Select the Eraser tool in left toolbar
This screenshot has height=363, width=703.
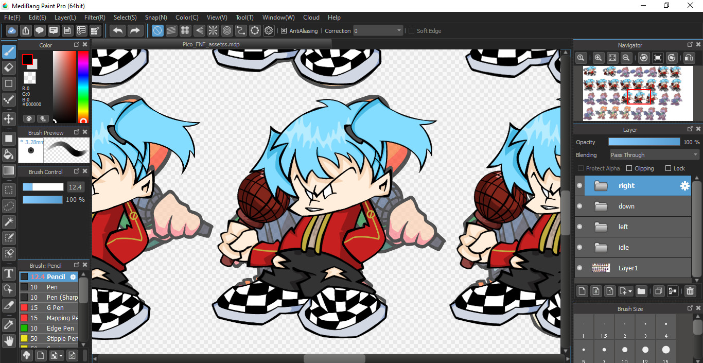click(x=9, y=67)
